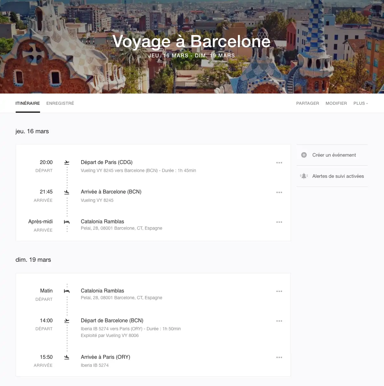Click the bell icon for tracking alerts
The height and width of the screenshot is (386, 384).
tap(304, 176)
